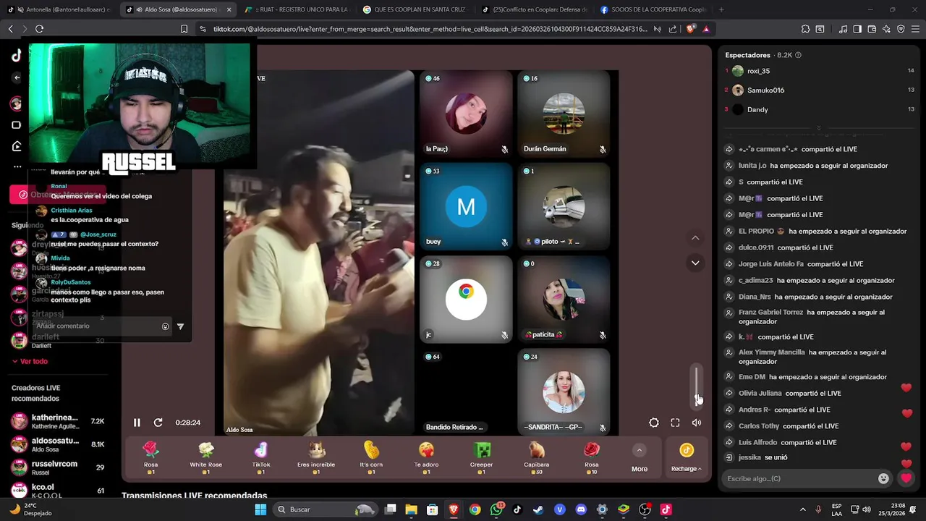This screenshot has height=521, width=926.
Task: Open recommended live russelvrcom
Action: (58, 467)
